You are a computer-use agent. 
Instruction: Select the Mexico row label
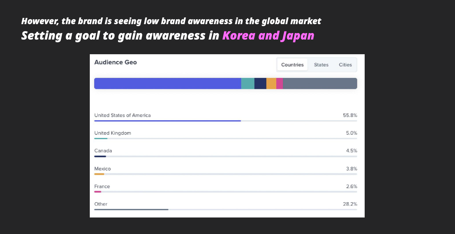point(102,168)
